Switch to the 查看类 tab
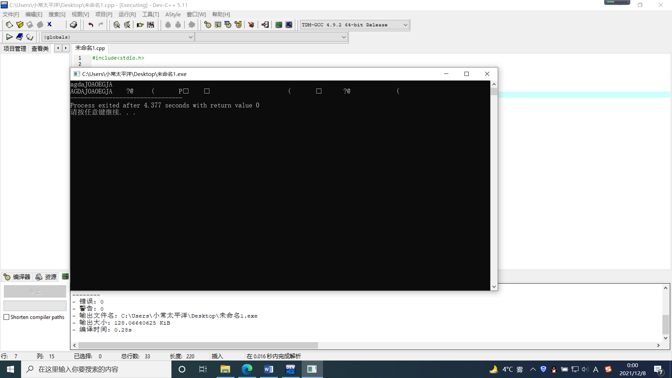672x378 pixels. point(40,48)
